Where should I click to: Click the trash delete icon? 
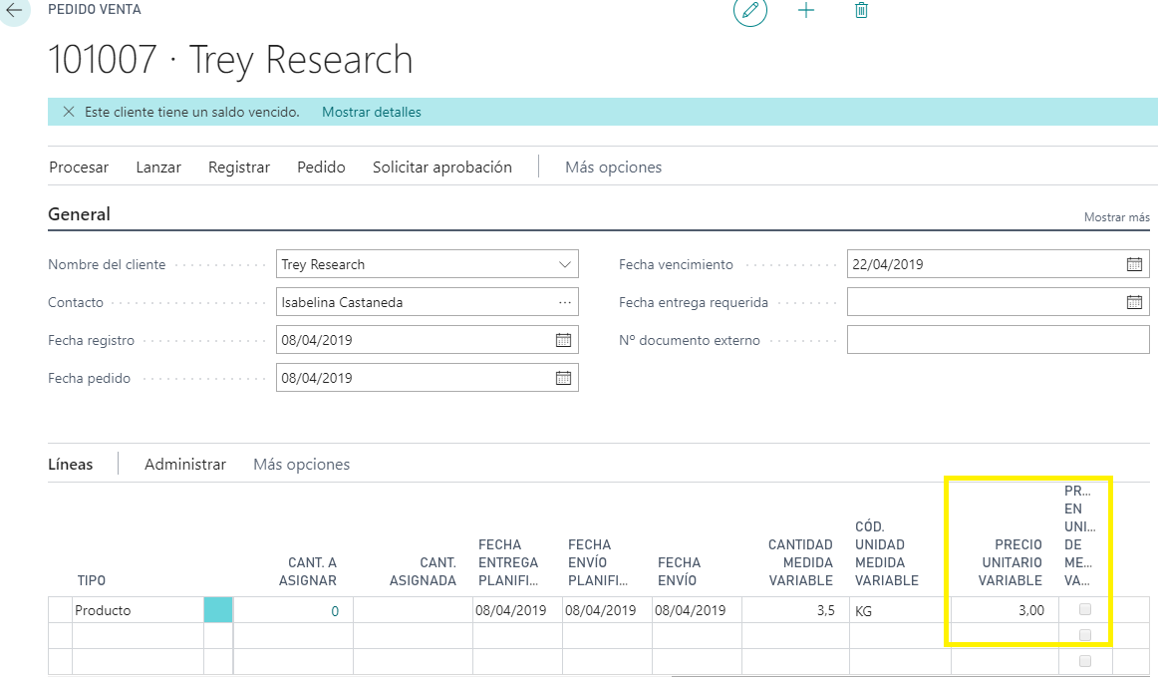coord(861,10)
